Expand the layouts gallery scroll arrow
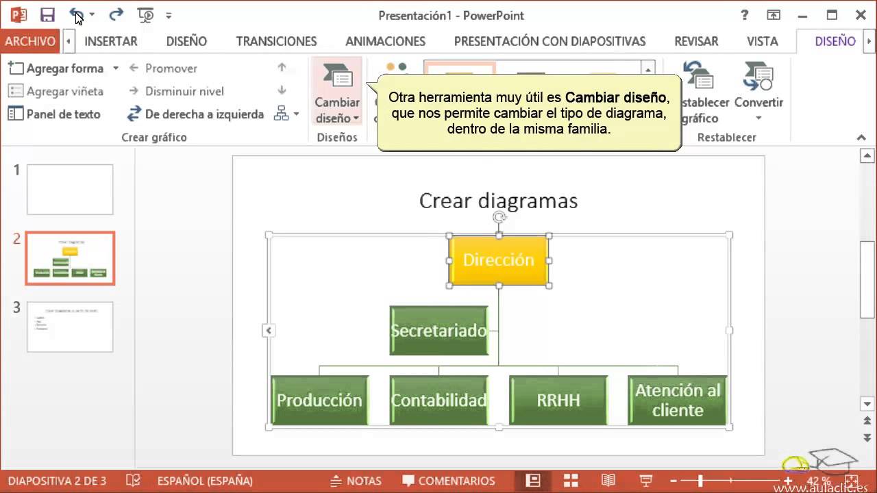Screen dimensions: 877x493 pos(647,69)
